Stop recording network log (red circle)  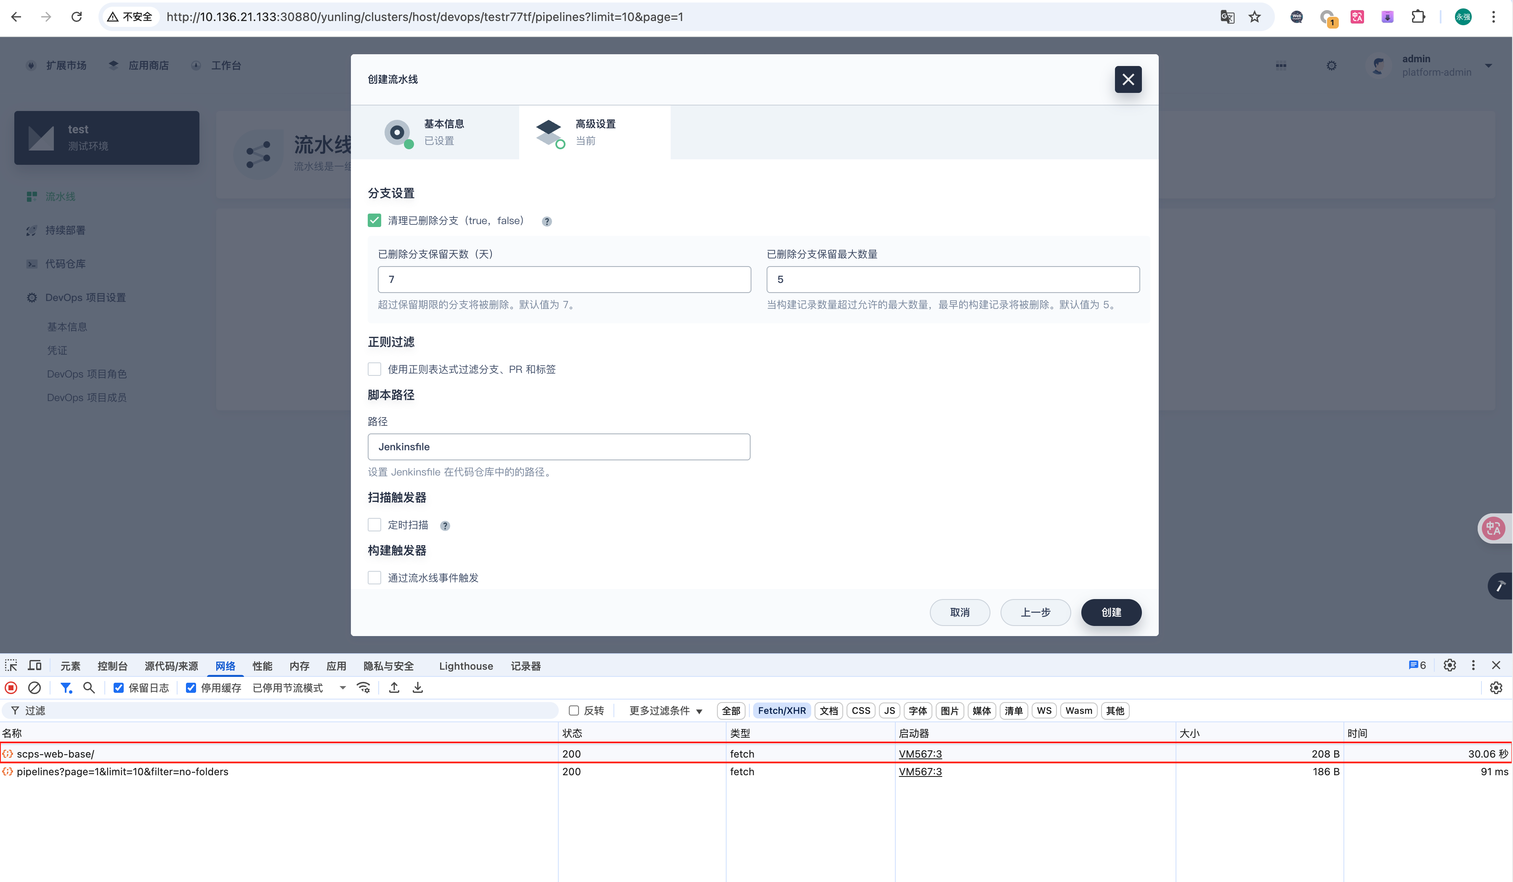coord(11,688)
